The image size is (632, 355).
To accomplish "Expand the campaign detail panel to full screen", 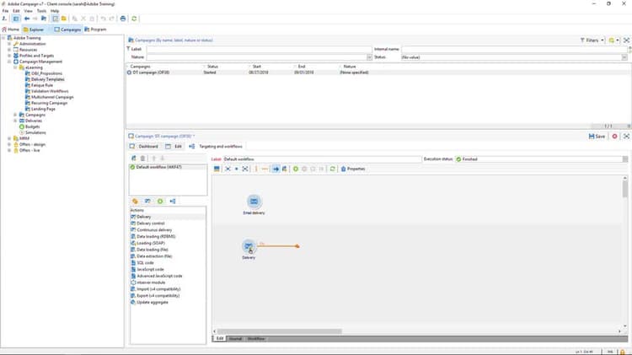I will coord(626,137).
